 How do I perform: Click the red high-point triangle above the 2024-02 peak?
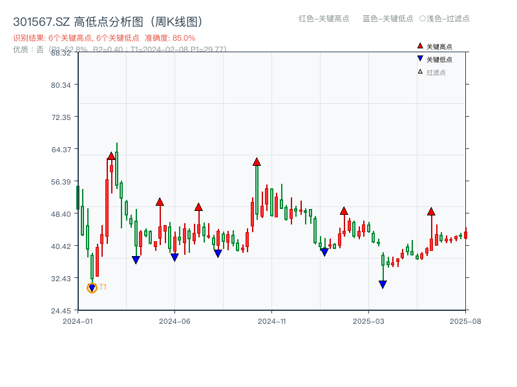click(x=111, y=155)
